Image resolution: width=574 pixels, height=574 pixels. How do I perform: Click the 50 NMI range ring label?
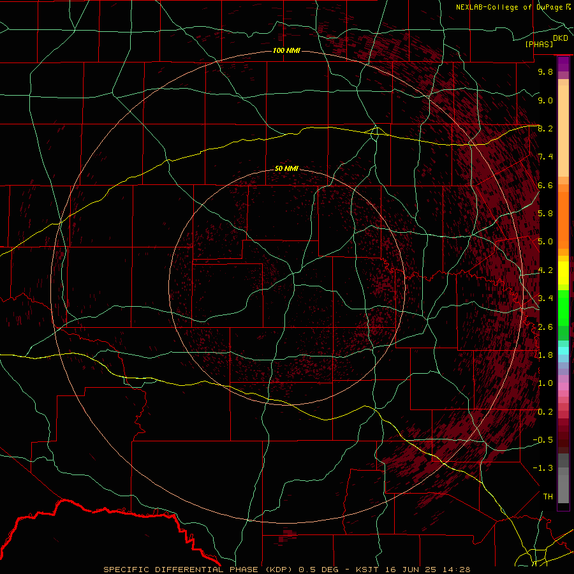286,168
